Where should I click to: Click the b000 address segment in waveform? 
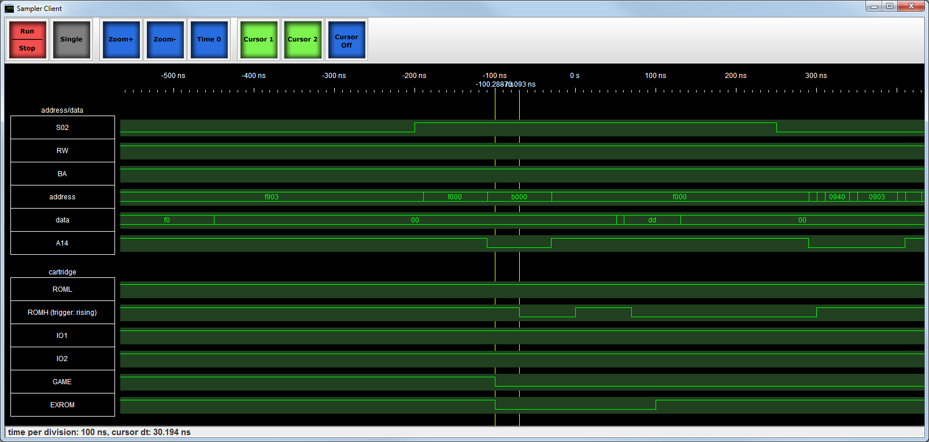tap(519, 197)
